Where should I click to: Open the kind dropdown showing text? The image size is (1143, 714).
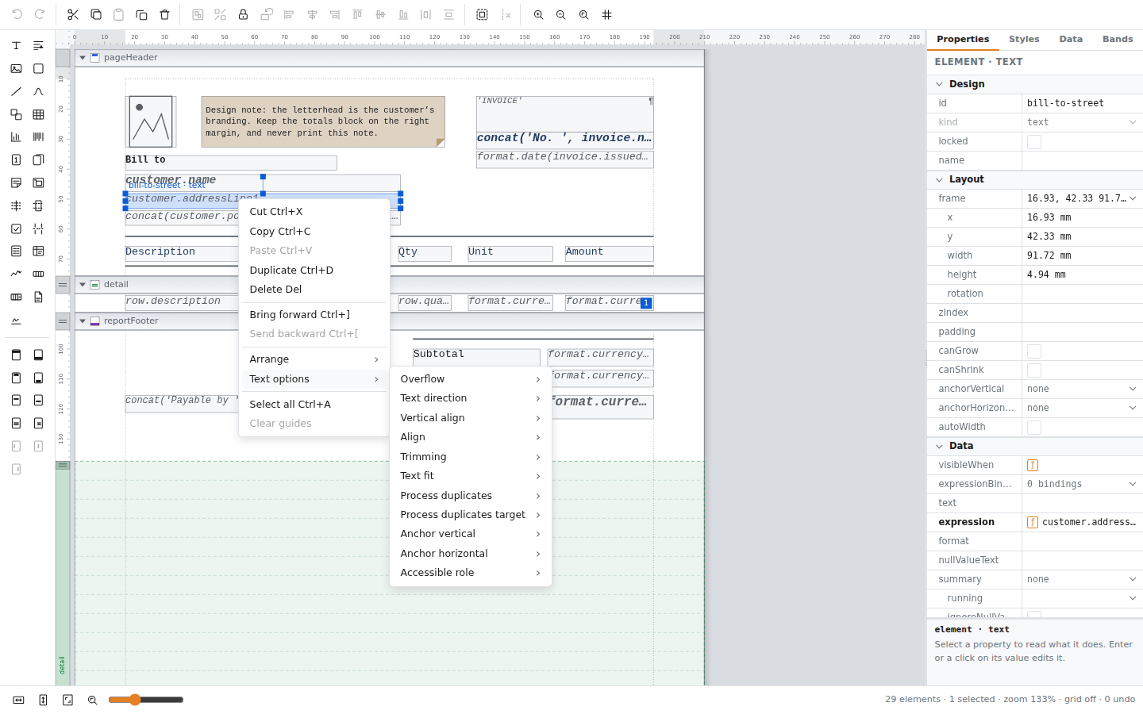click(1082, 122)
